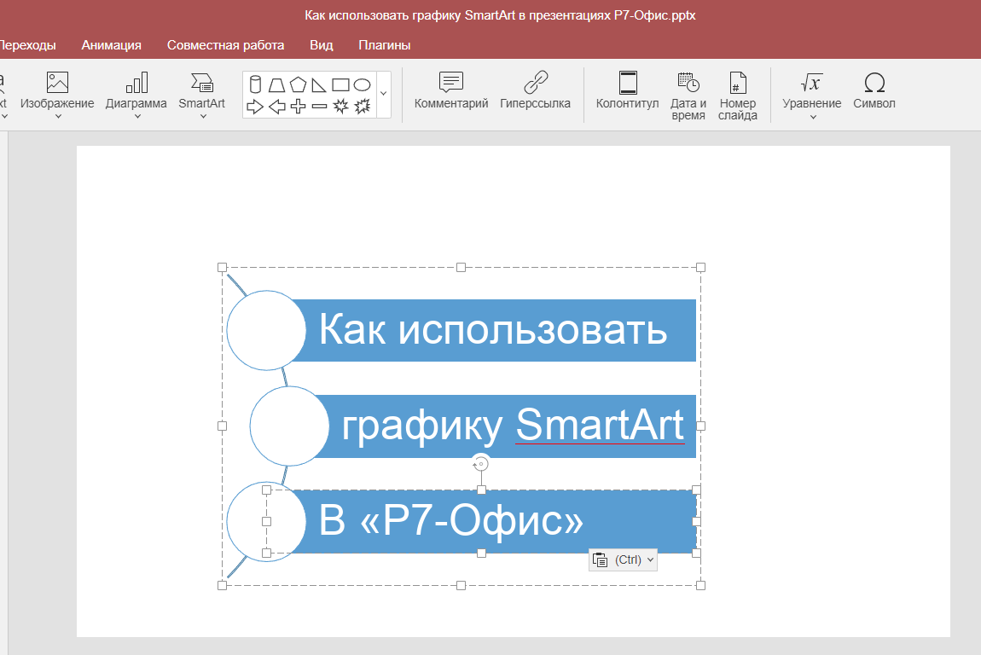Select the right arrow shape

pos(255,107)
